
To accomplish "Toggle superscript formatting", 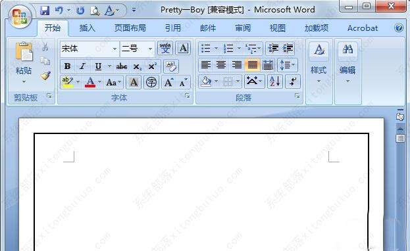I will (152, 66).
